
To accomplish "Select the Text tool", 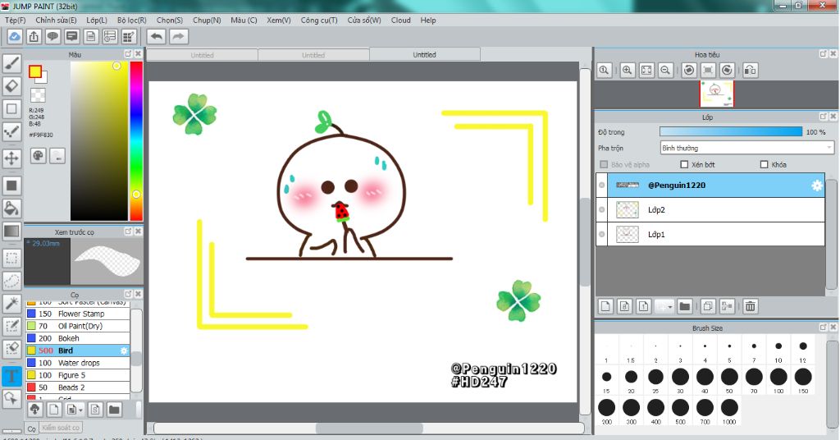I will tap(11, 376).
